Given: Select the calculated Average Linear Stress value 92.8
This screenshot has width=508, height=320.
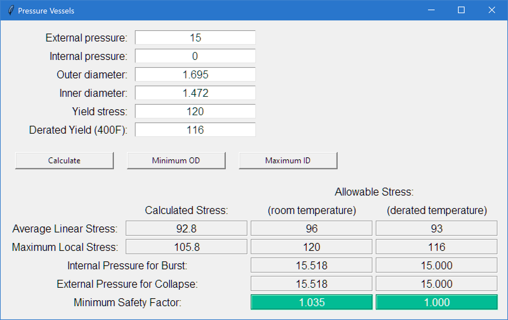Looking at the screenshot, I should tap(187, 228).
